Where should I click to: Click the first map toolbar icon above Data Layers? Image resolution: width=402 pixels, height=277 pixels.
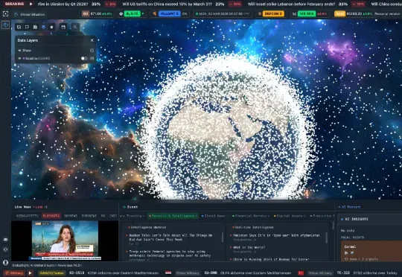click(19, 27)
